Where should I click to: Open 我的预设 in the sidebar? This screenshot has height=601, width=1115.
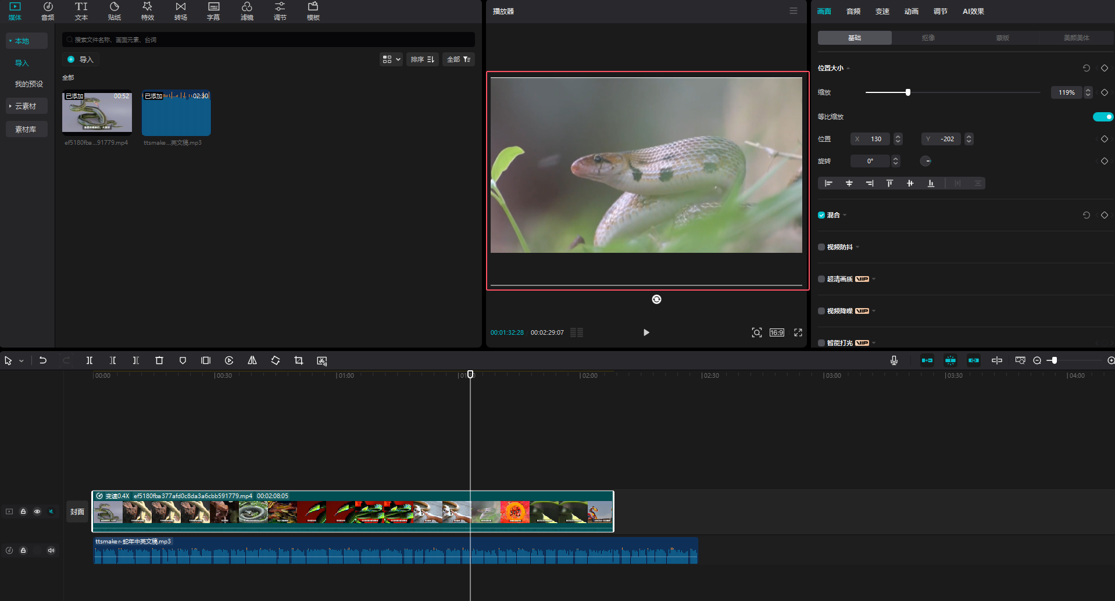point(29,84)
